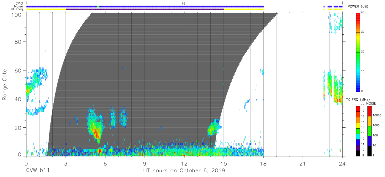Click the green blip in the Noise strip
Viewport: 385px width, 177px height.
point(98,6)
